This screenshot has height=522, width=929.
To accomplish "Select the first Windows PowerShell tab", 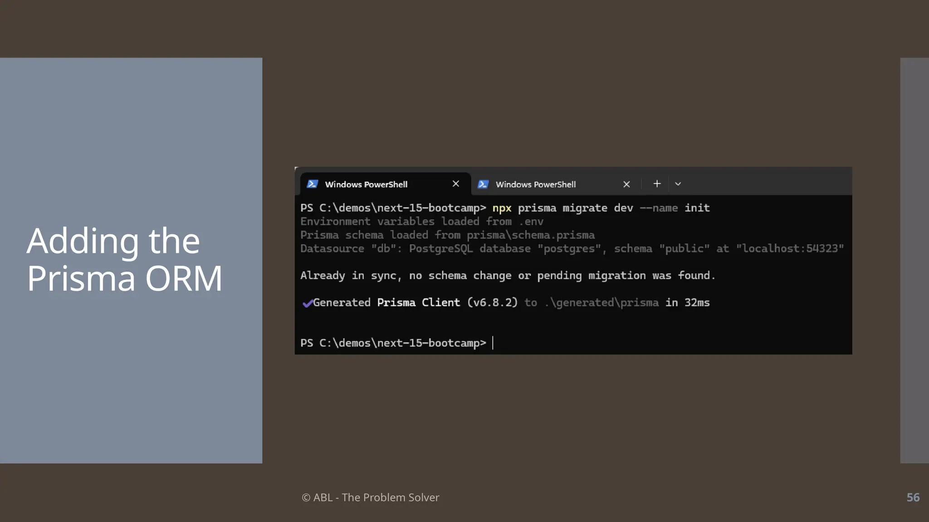I will 386,184.
